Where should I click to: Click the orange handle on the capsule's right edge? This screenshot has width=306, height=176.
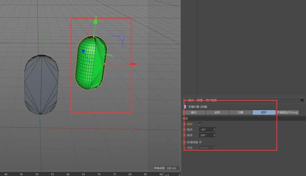point(104,64)
